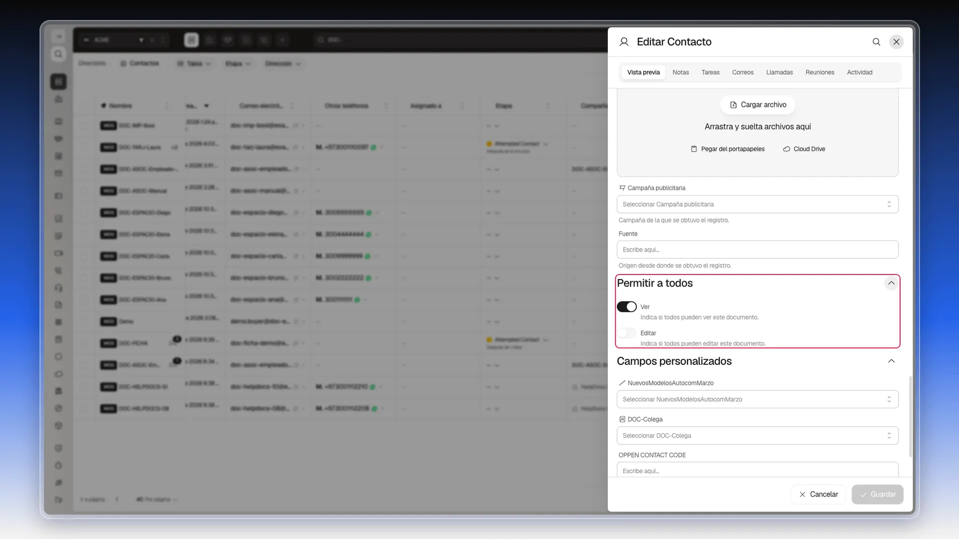Click the contact person icon beside Editar Contacto

click(x=624, y=42)
